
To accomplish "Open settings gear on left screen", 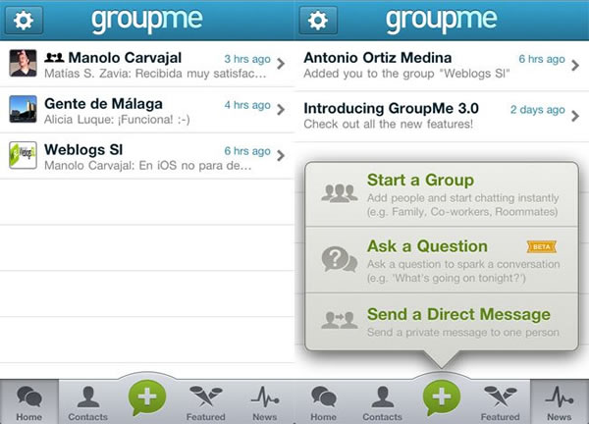I will 24,20.
